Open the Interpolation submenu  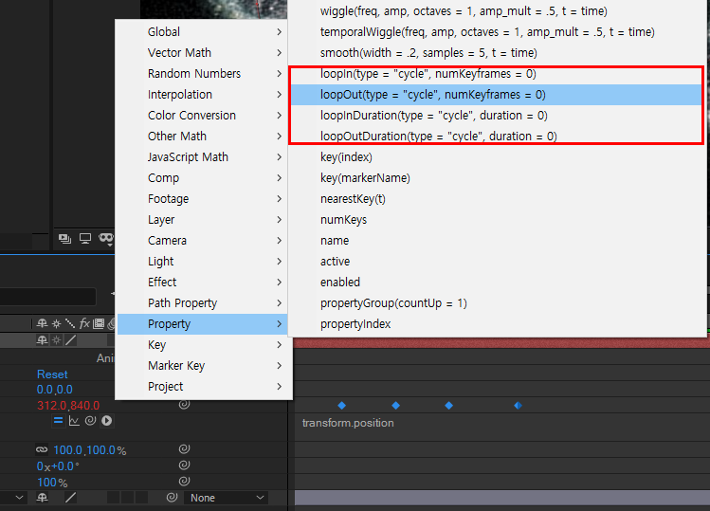point(202,94)
